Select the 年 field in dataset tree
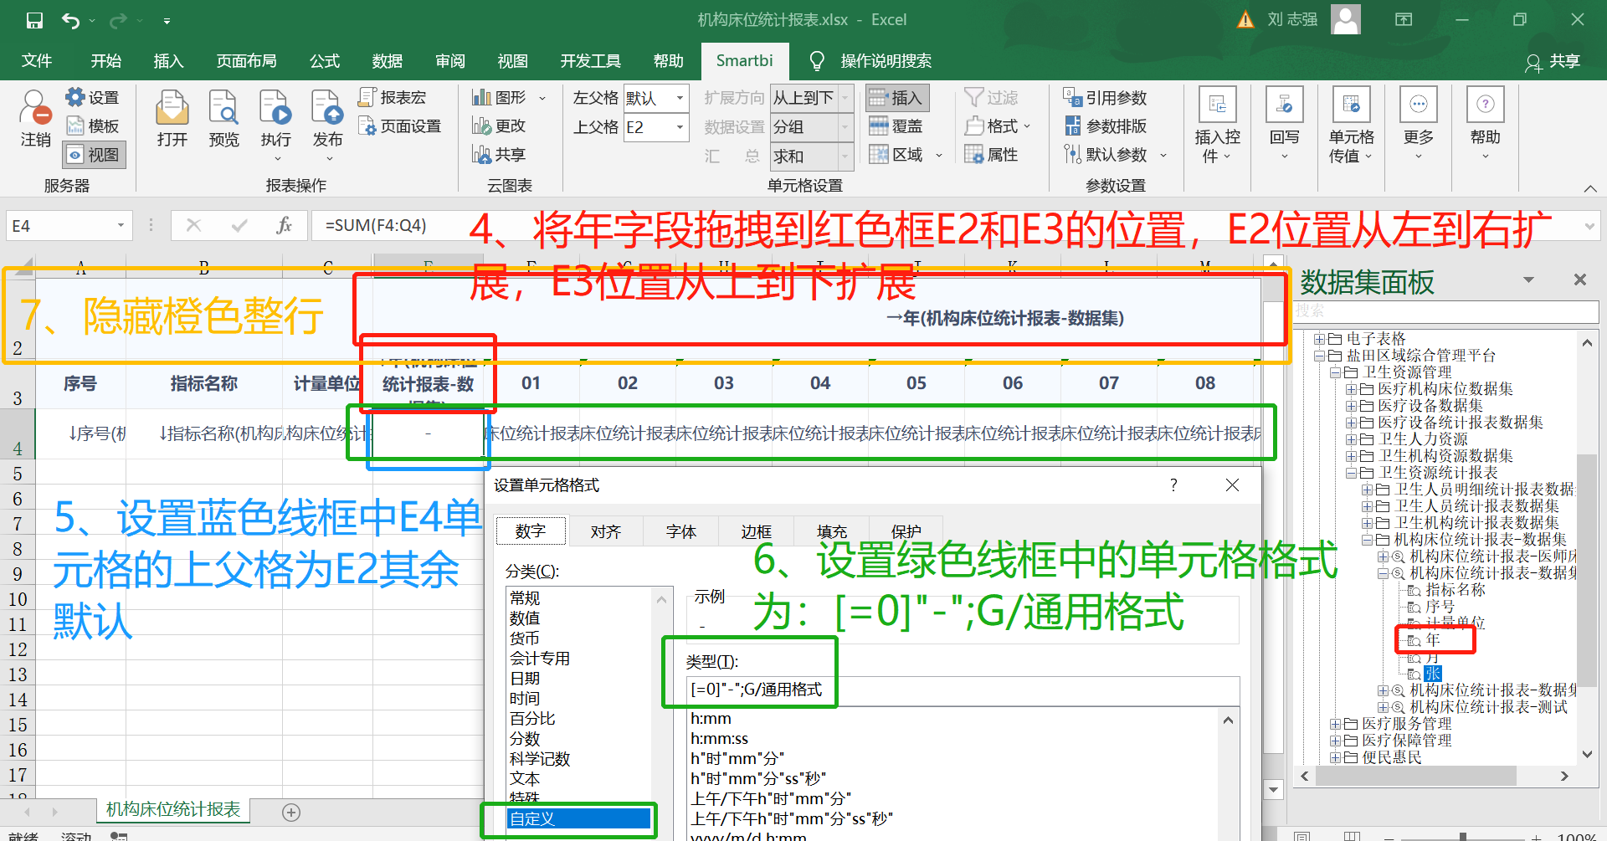Screen dimensions: 1607x841 (1433, 640)
